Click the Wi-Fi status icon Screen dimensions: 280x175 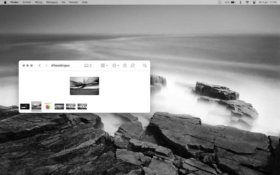[247, 2]
